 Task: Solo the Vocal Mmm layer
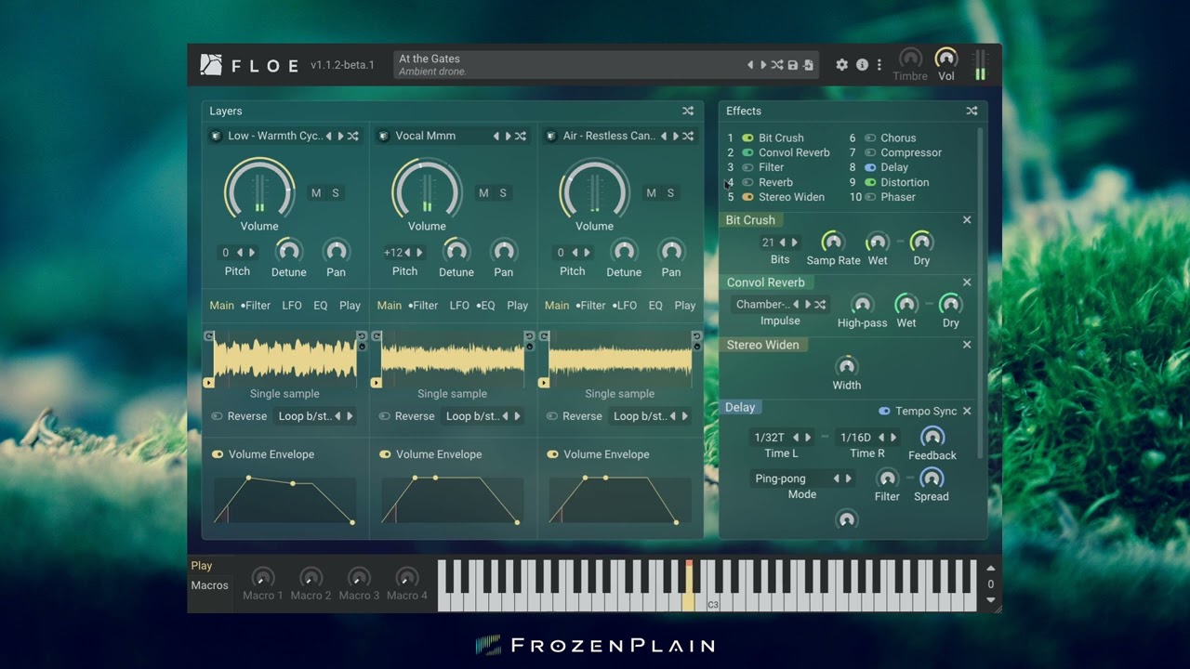[x=503, y=193]
